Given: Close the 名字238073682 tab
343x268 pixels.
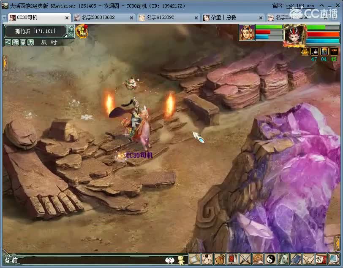Looking at the screenshot, I should (131, 18).
